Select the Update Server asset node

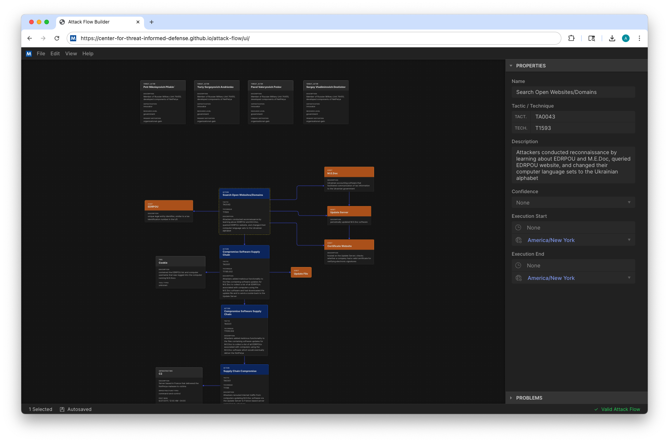(x=349, y=216)
